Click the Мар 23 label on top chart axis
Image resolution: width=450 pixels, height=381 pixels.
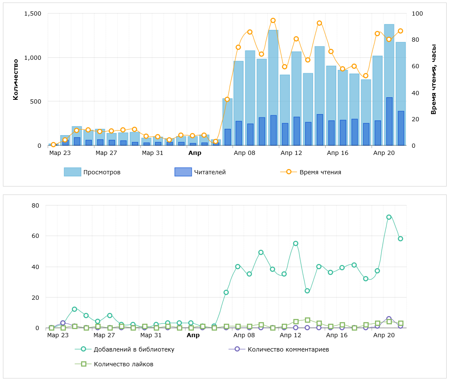[x=60, y=153]
